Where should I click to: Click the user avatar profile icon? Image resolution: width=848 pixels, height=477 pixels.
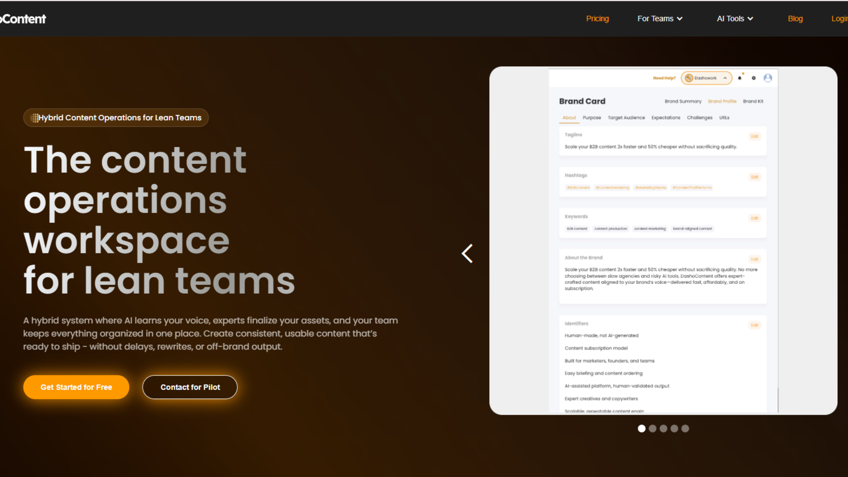768,78
